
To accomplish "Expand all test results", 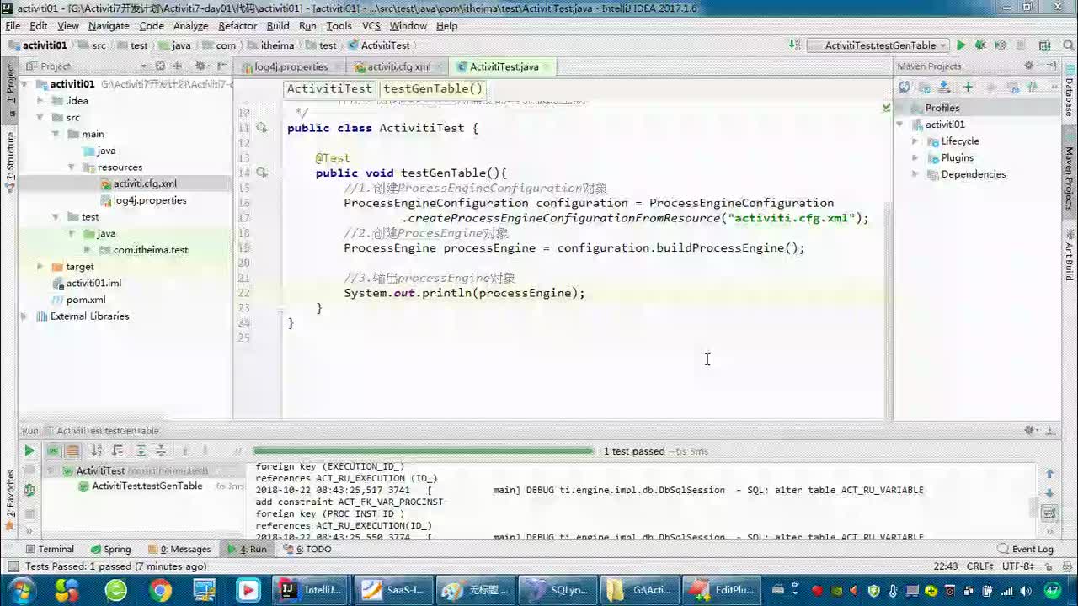I will 141,451.
